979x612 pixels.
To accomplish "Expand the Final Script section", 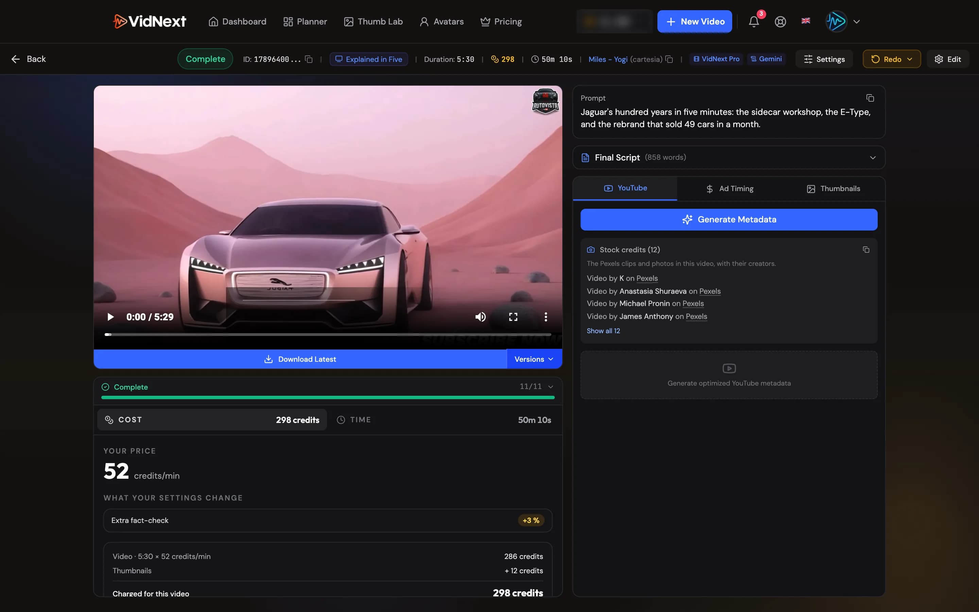I will (728, 157).
